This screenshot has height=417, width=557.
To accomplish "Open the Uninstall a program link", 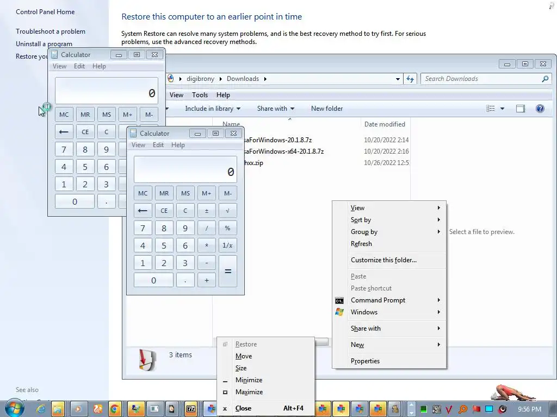I will click(44, 44).
